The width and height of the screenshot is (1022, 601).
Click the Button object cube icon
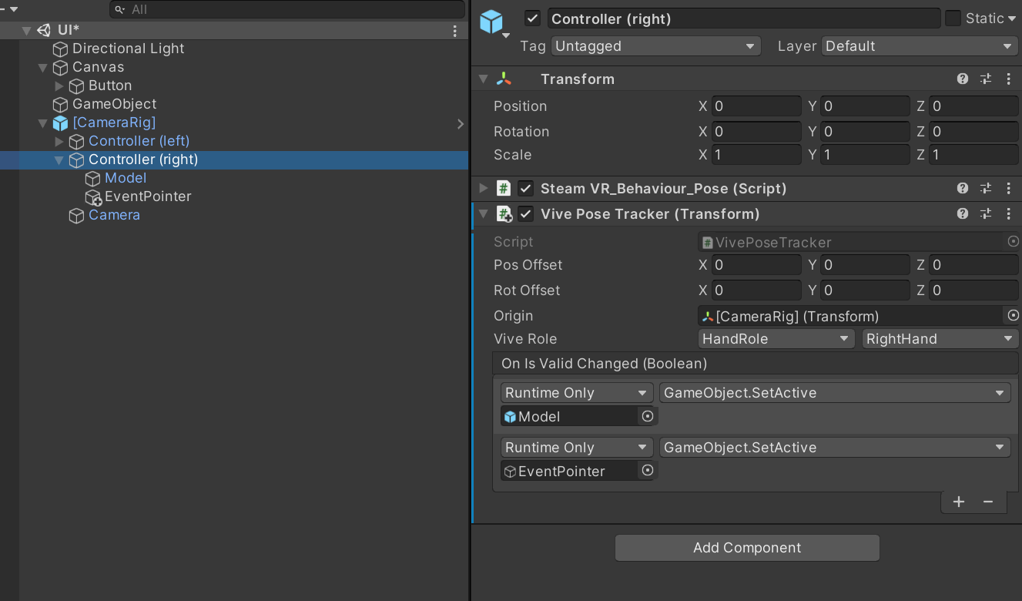(76, 86)
